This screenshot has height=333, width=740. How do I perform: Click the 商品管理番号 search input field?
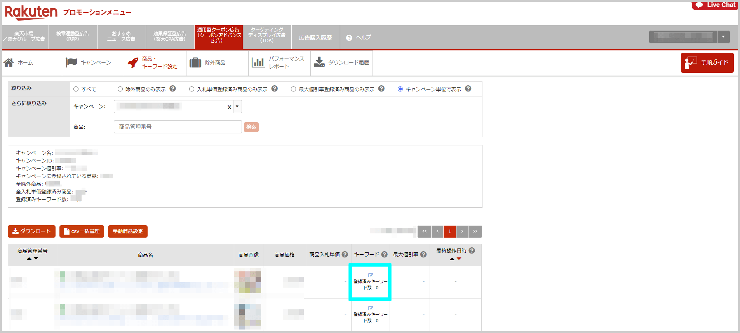coord(178,127)
